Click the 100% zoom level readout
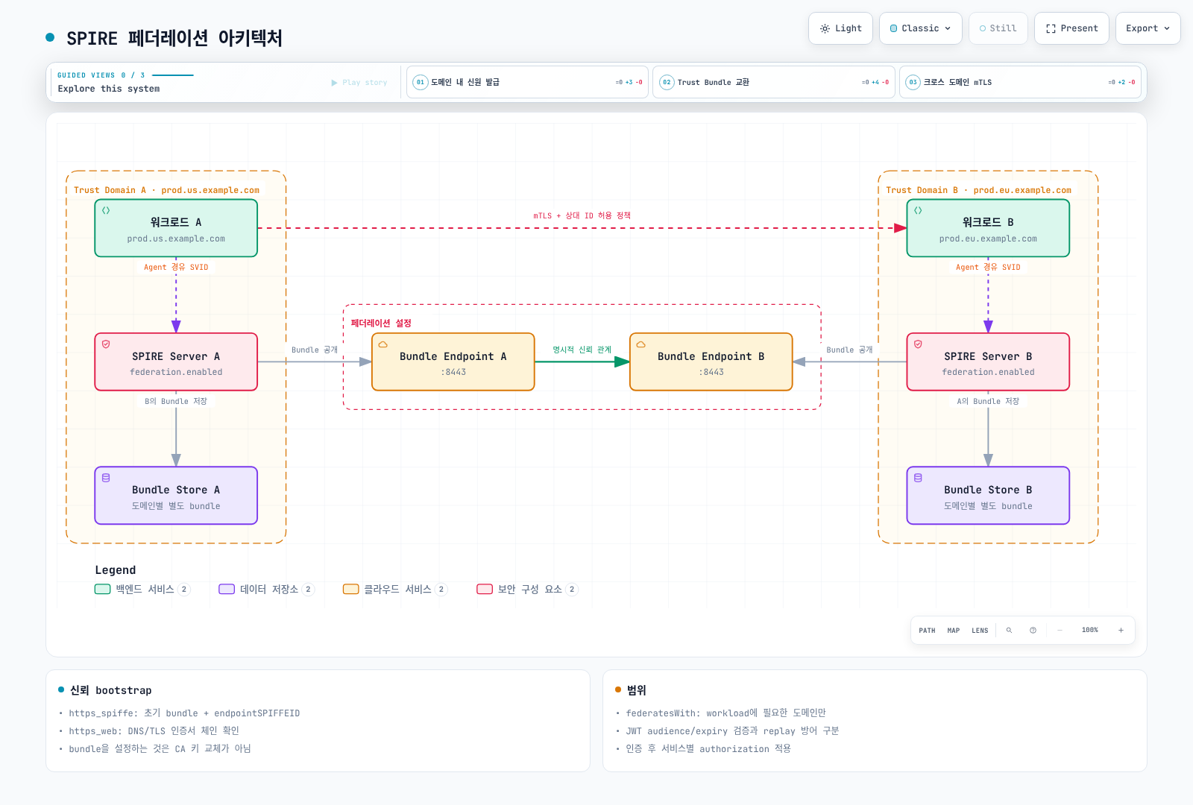This screenshot has width=1193, height=805. (x=1090, y=631)
